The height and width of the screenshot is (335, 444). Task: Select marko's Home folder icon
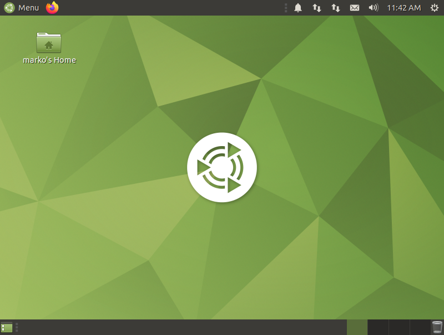point(49,43)
